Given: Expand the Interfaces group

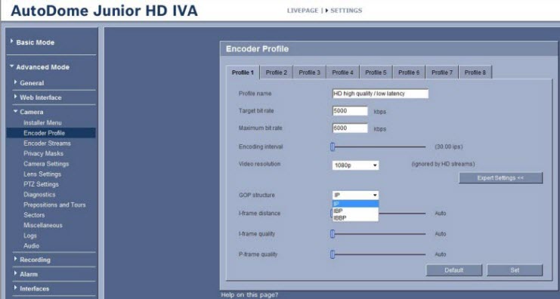Looking at the screenshot, I should (x=34, y=288).
